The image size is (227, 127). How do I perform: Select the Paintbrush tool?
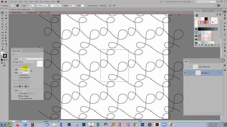[6, 24]
